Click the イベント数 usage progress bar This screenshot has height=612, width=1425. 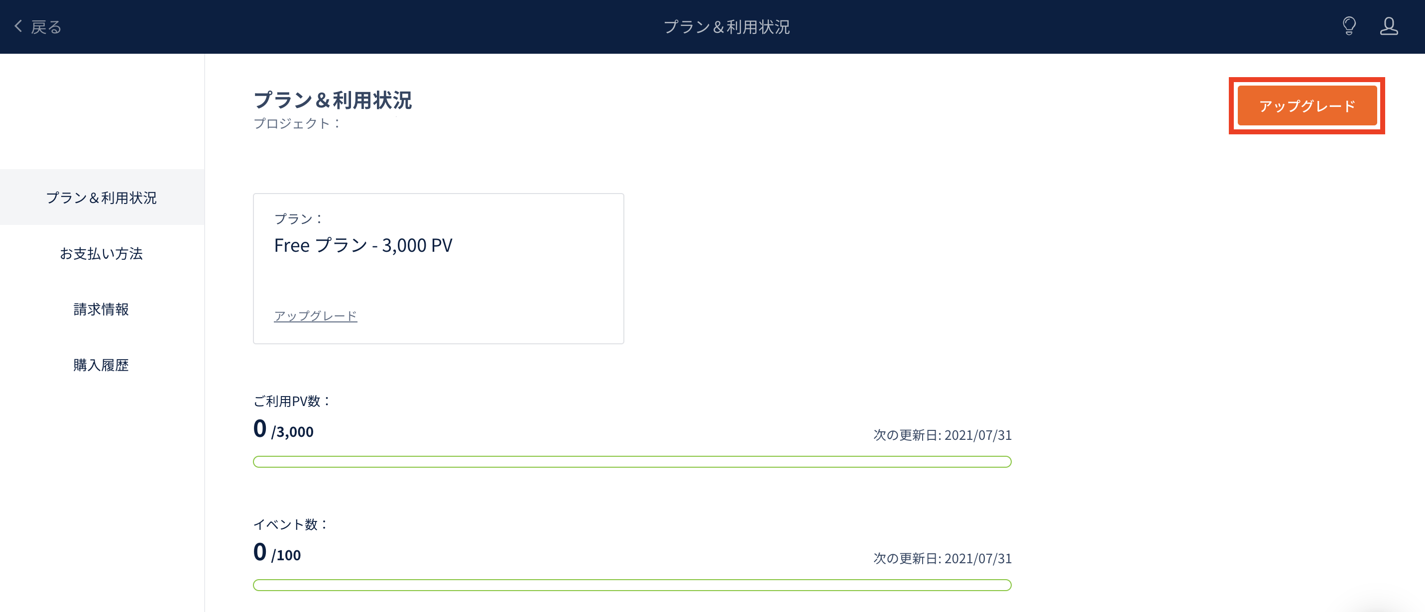[632, 585]
